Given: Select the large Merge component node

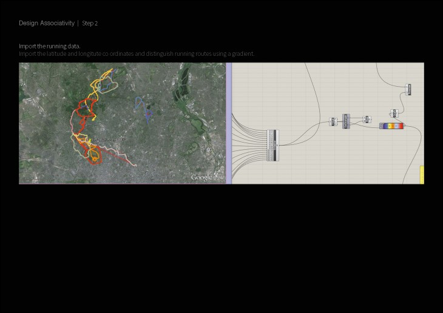Looking at the screenshot, I should [272, 146].
